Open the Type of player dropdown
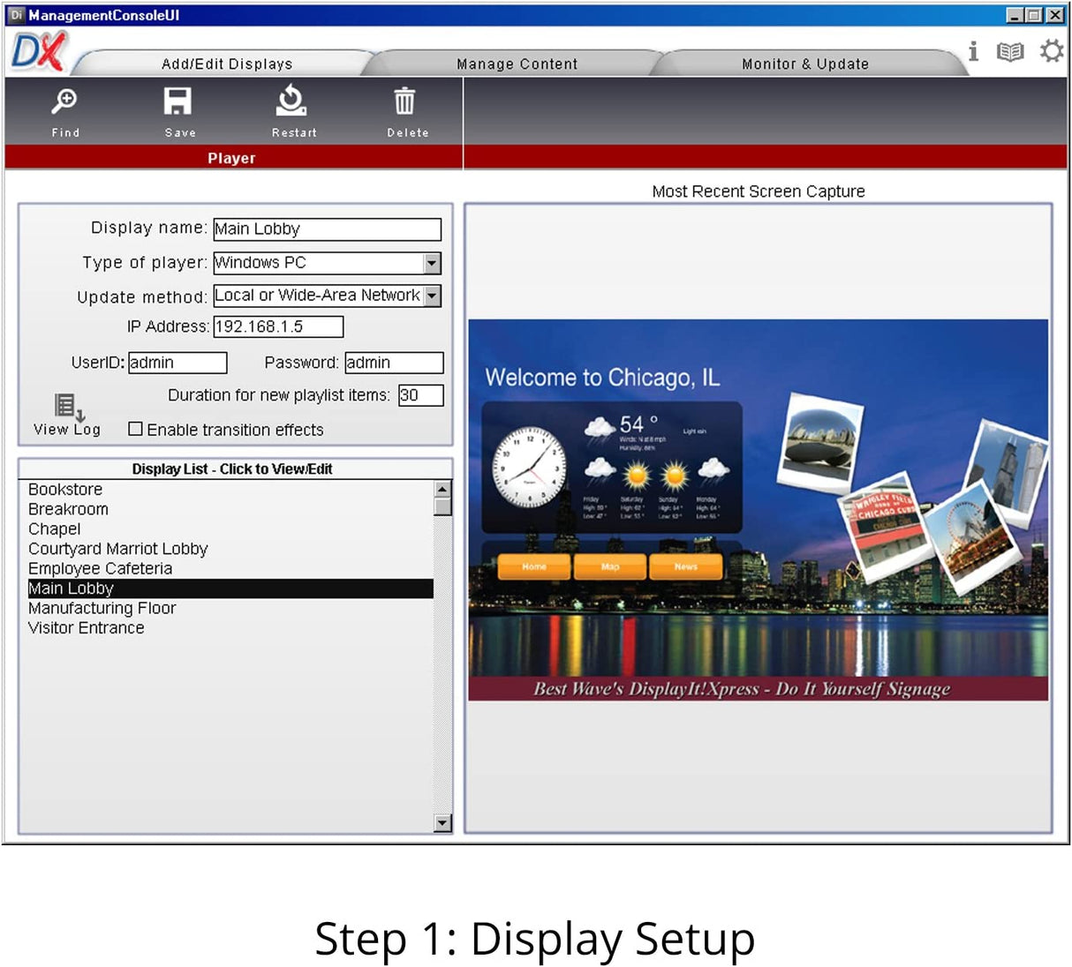 point(431,262)
